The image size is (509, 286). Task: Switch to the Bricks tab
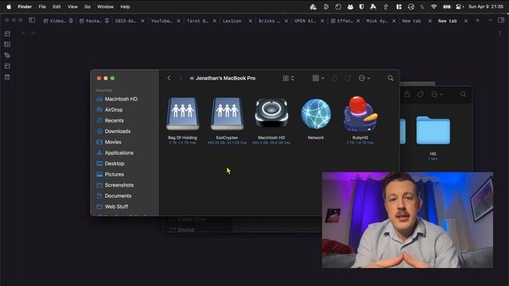point(269,21)
